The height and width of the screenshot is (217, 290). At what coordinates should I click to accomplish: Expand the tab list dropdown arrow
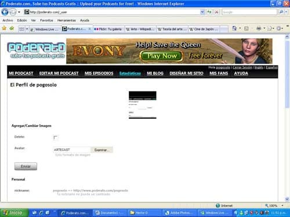[x=27, y=29]
